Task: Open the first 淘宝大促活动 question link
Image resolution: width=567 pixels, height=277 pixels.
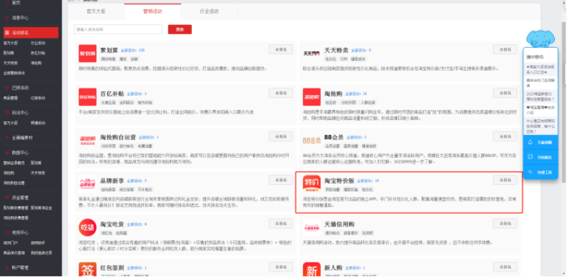Action: coord(540,69)
